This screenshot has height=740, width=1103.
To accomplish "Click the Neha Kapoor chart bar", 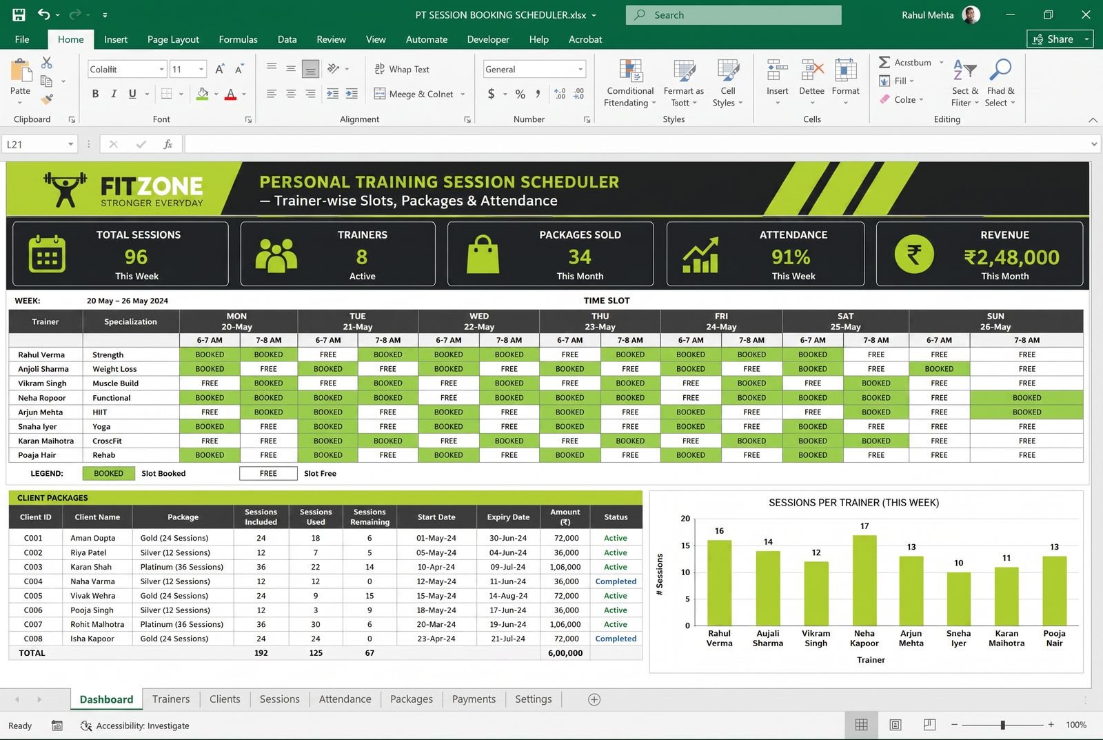I will 864,580.
